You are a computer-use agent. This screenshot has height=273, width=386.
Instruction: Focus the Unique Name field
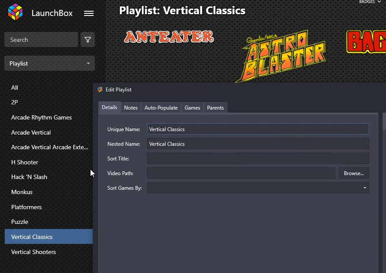pos(258,129)
